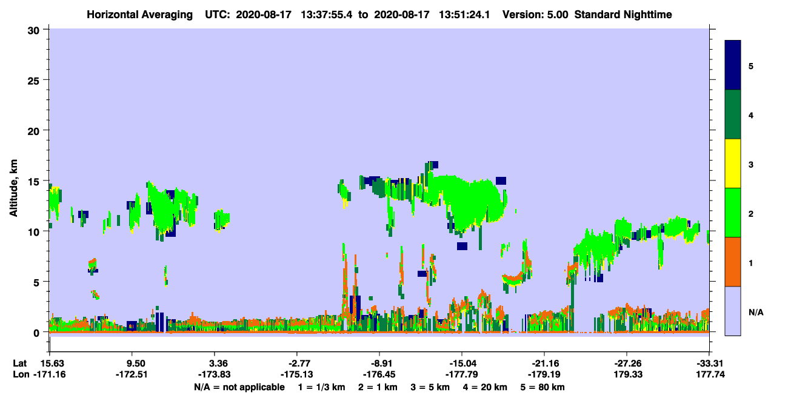Click the longitude value 177.74

pos(710,374)
